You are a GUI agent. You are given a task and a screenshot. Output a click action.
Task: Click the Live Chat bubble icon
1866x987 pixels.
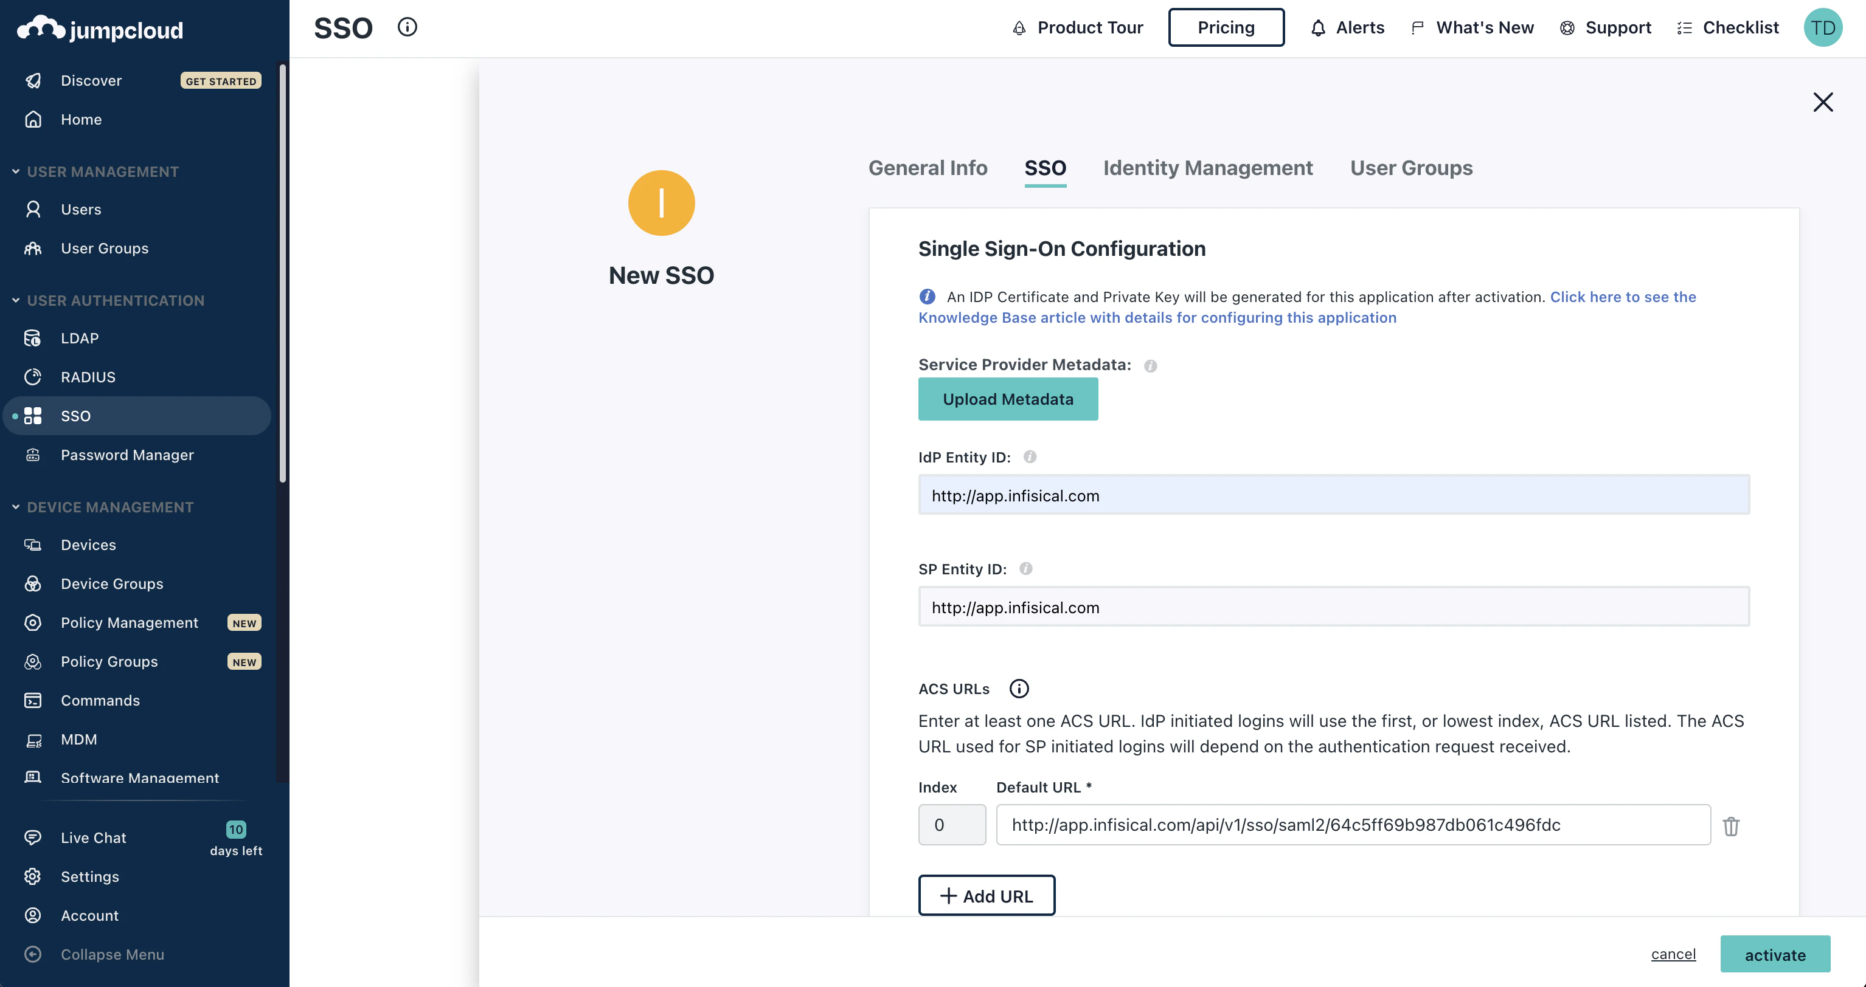[x=33, y=837]
